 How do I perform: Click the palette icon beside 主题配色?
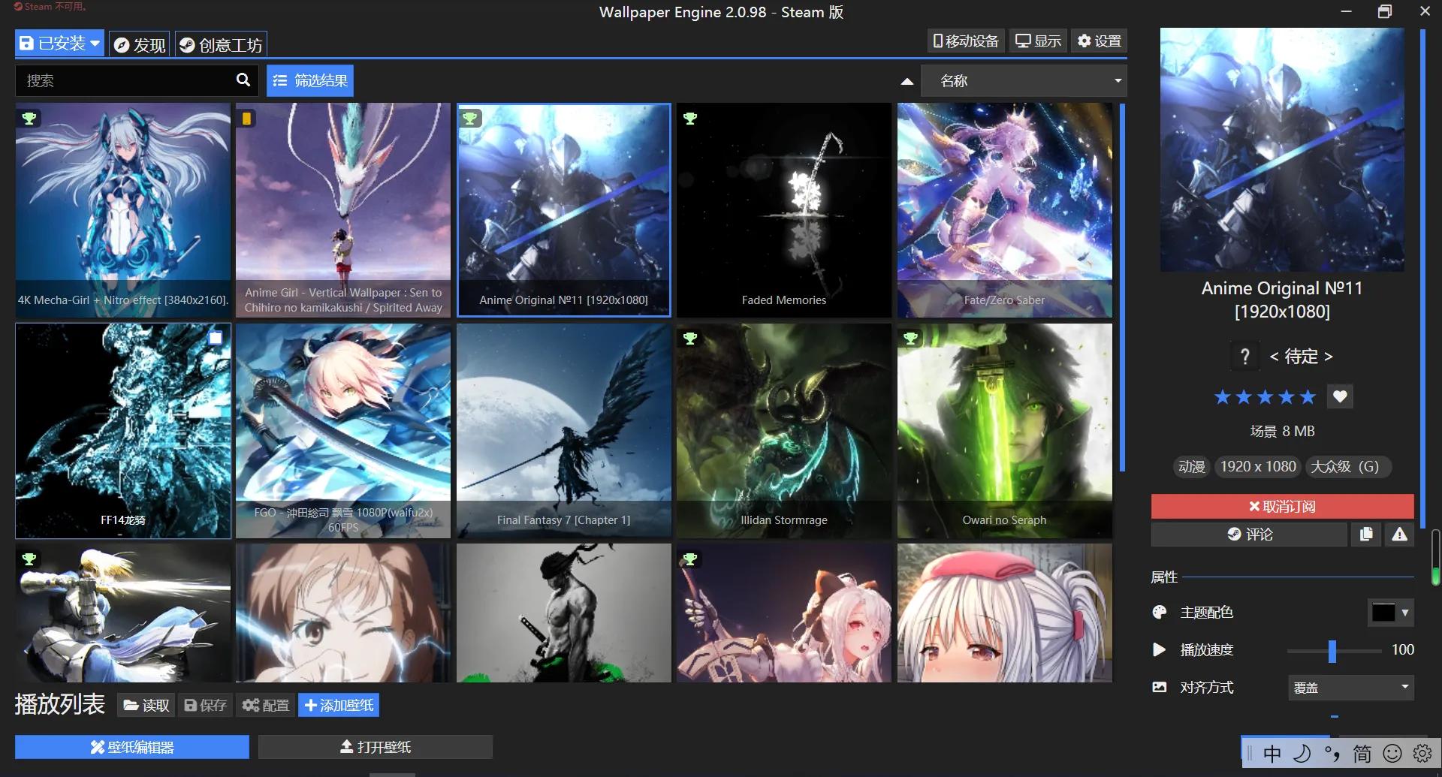coord(1160,613)
